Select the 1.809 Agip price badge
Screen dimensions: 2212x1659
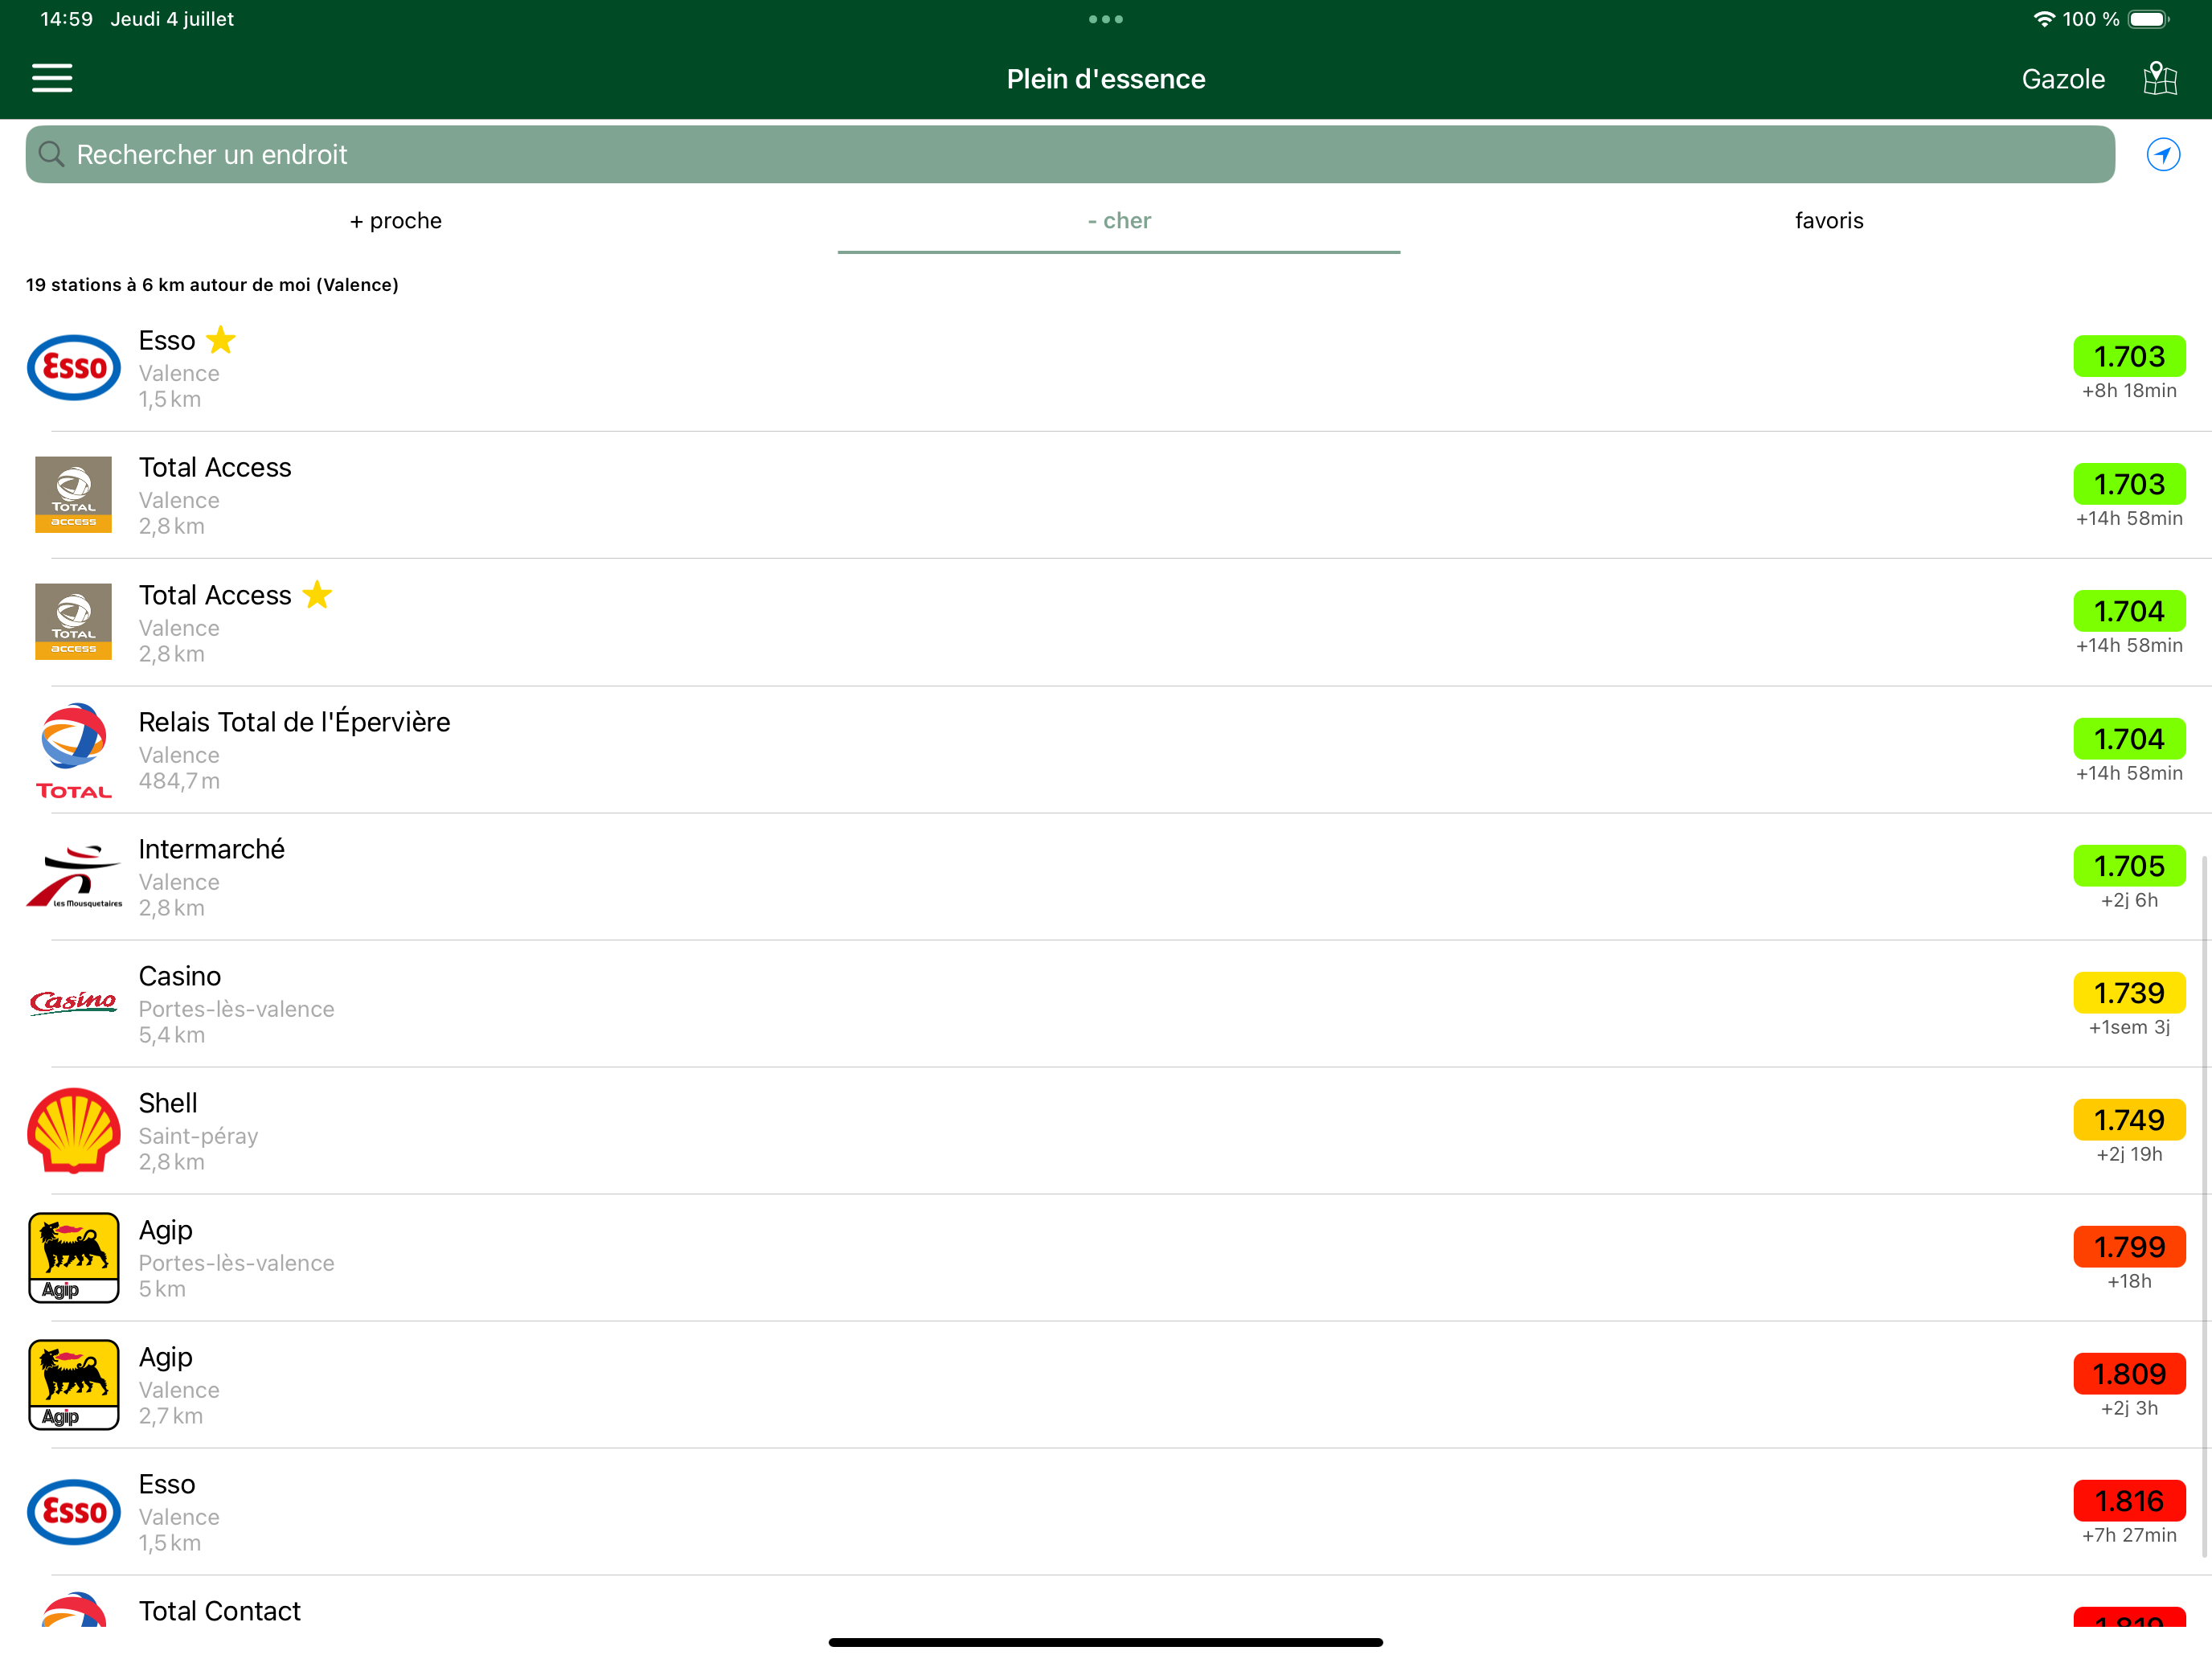pos(2129,1374)
